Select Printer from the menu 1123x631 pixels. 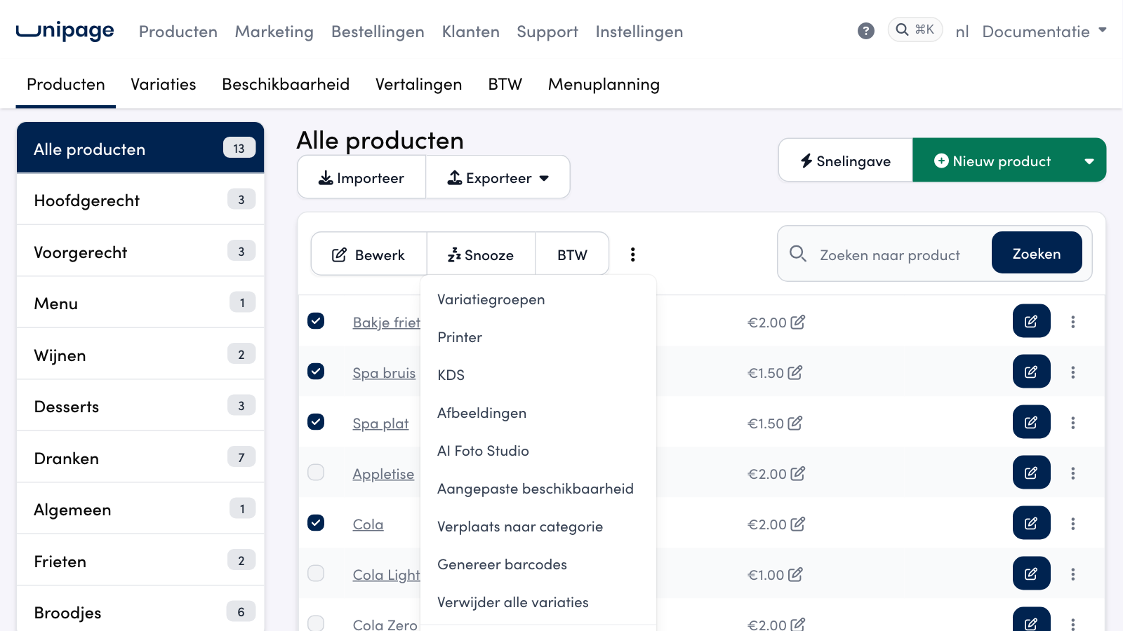click(x=538, y=337)
